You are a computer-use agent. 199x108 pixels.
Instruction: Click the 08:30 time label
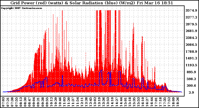(25, 102)
